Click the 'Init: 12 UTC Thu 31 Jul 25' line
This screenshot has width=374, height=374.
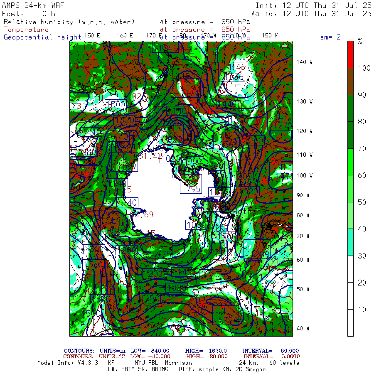click(x=313, y=5)
